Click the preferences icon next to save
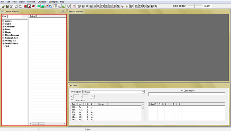This screenshot has width=231, height=131. [x=11, y=6]
